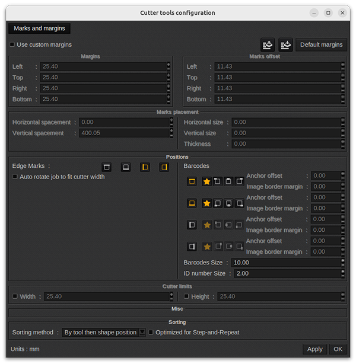Select the bottom Edge Marks position icon
Screen dimensions: 356x364
(x=126, y=167)
